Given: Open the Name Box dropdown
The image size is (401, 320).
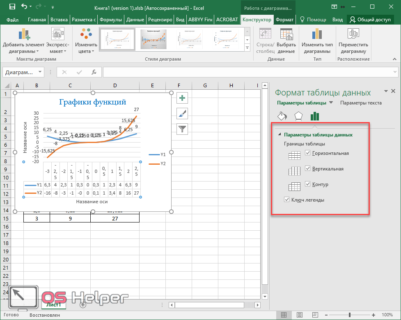Looking at the screenshot, I should [x=40, y=72].
